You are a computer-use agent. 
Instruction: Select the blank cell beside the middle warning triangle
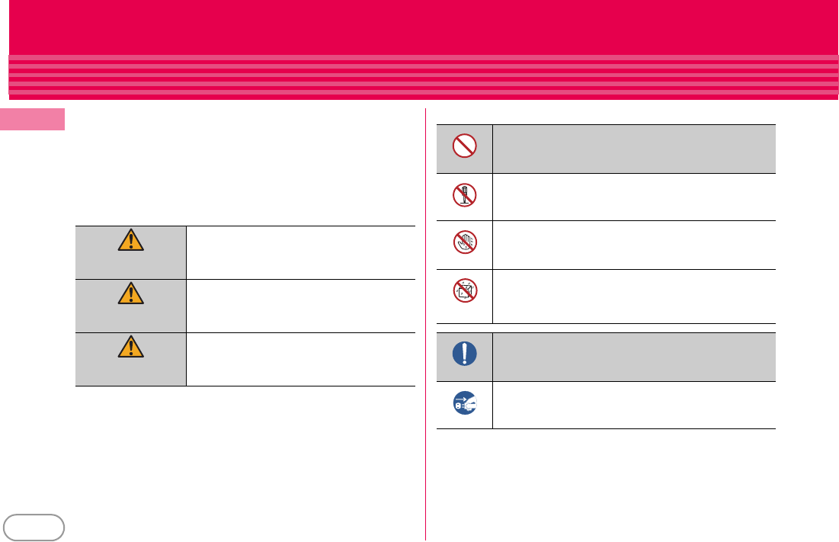pyautogui.click(x=301, y=306)
